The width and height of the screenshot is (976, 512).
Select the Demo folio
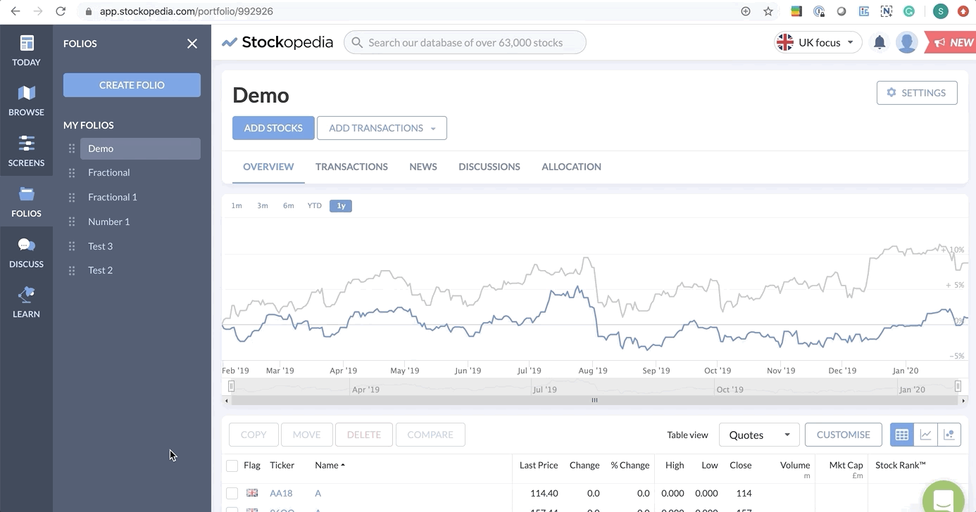[140, 148]
